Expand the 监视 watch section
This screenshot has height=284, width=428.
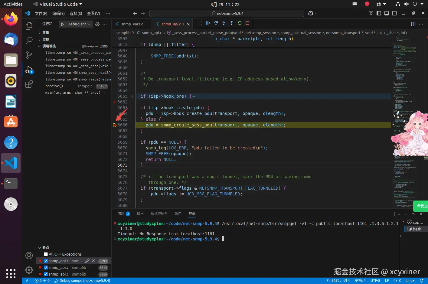pos(46,40)
